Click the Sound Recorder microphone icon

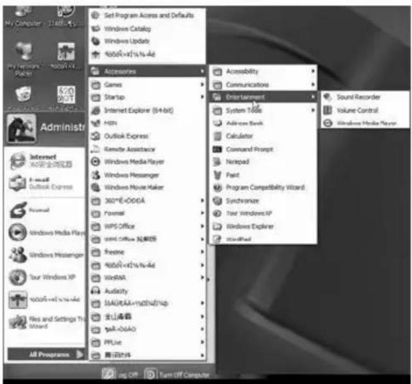coord(328,97)
